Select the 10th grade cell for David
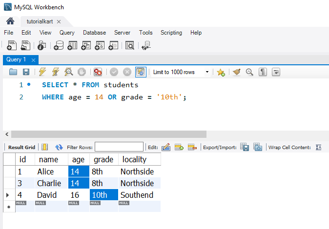Image resolution: width=329 pixels, height=229 pixels. (x=104, y=195)
